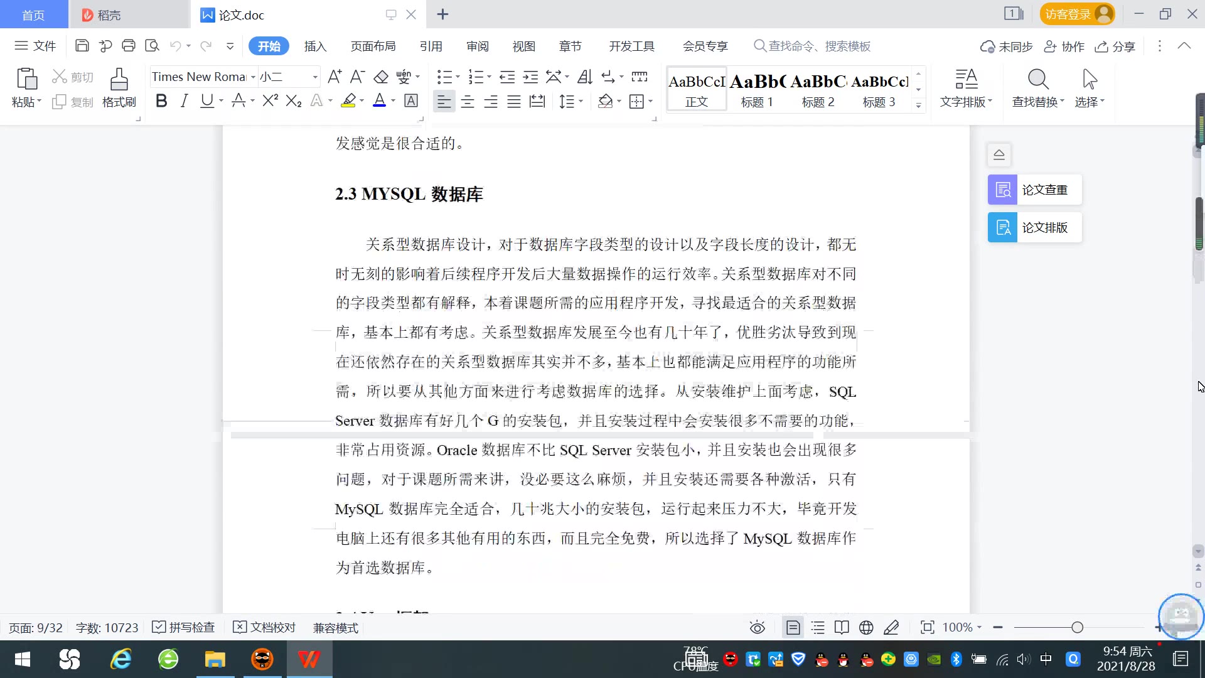The height and width of the screenshot is (678, 1205).
Task: Toggle show/hide paragraph marks
Action: coord(608,77)
